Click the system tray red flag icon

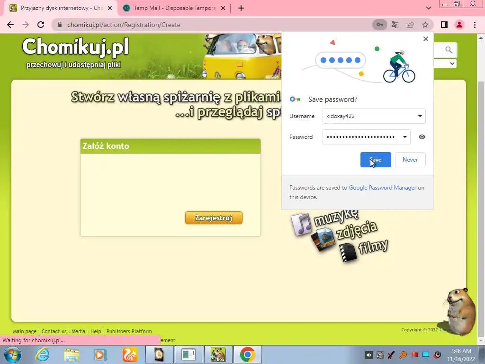click(414, 355)
